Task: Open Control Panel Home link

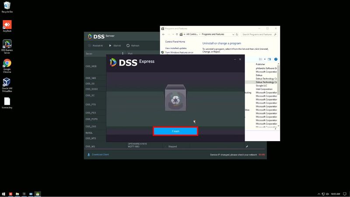Action: coord(175,41)
